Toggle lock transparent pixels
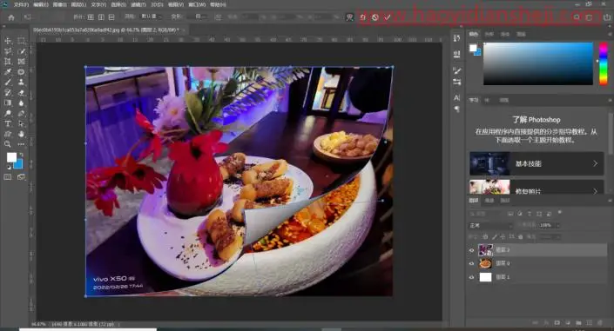The height and width of the screenshot is (331, 614). pyautogui.click(x=486, y=237)
